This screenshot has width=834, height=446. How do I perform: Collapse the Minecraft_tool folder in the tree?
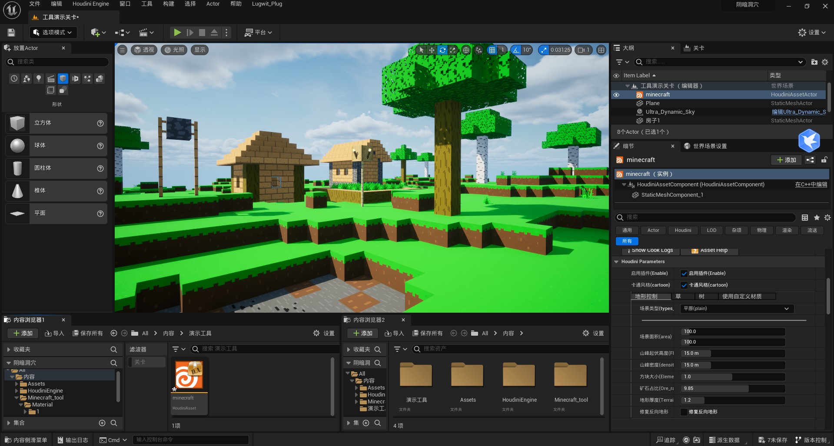pyautogui.click(x=17, y=398)
